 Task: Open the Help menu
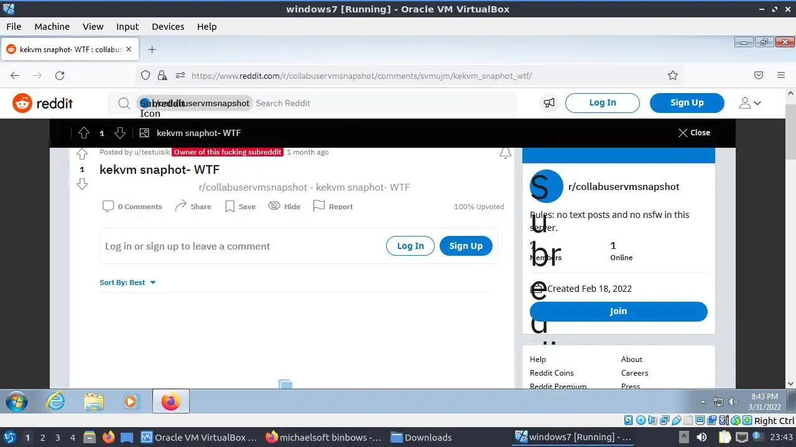pos(207,27)
